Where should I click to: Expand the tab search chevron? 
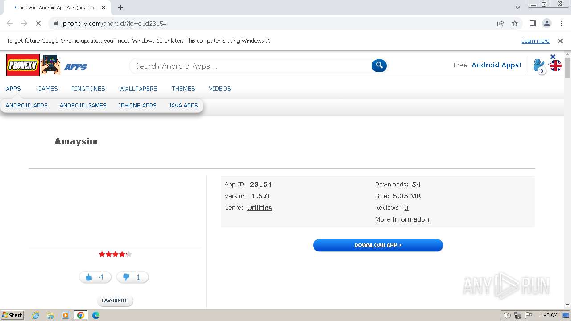[518, 8]
